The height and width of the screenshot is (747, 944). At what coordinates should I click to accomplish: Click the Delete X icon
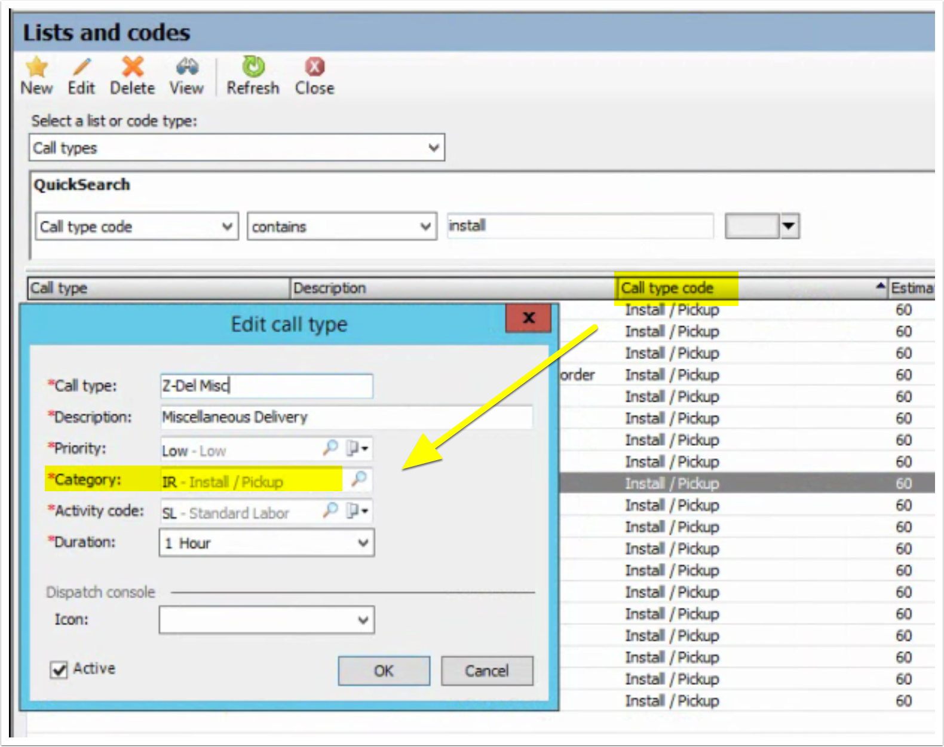click(x=133, y=67)
